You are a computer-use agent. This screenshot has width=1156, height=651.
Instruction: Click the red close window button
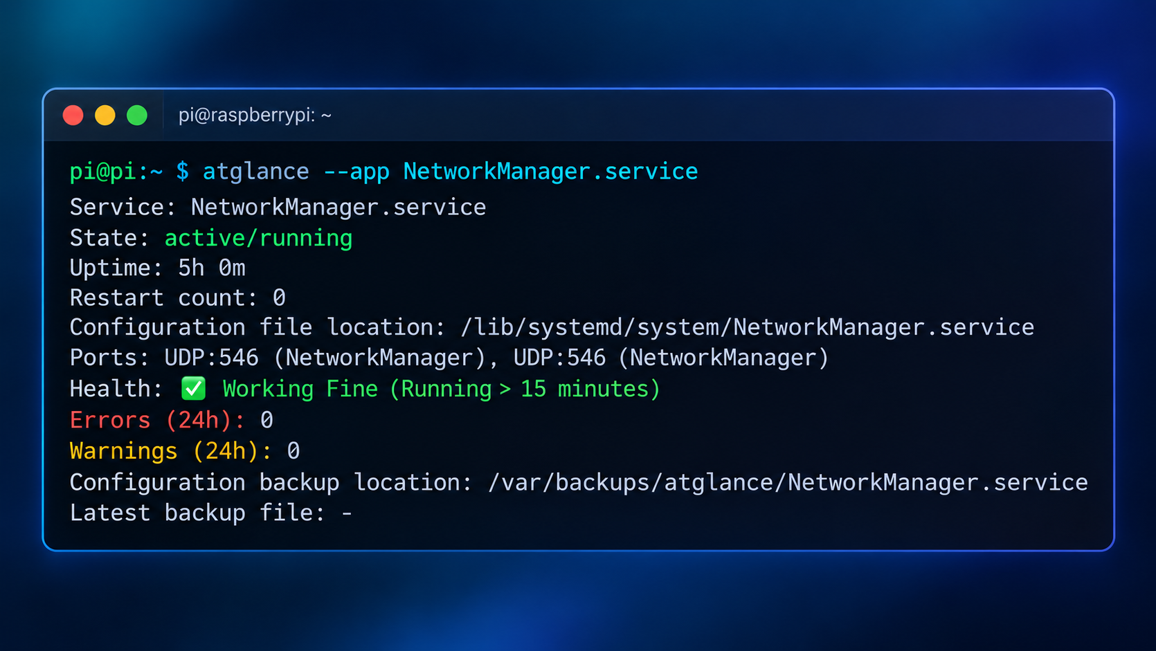[73, 115]
